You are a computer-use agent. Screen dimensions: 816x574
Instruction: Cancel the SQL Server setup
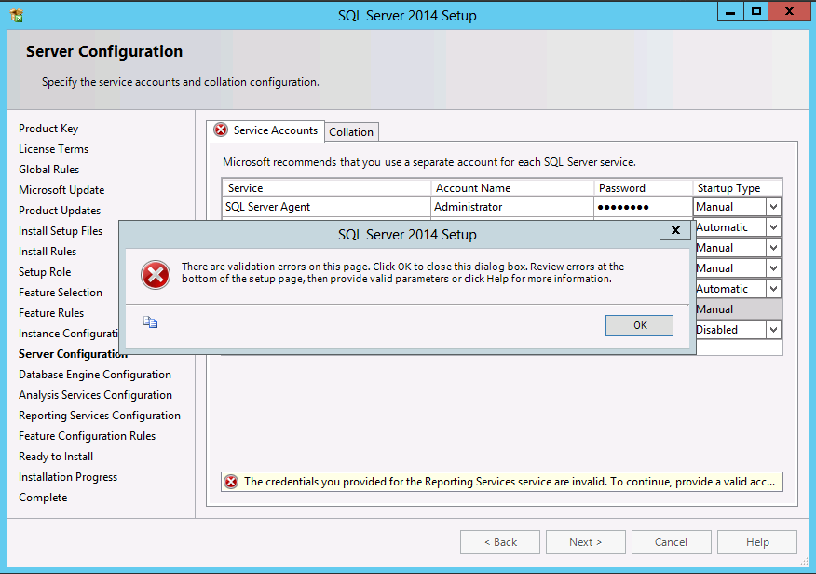[672, 542]
